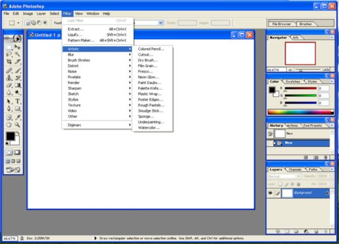Viewport: 339px width, 244px height.
Task: Click zoom out button in Navigator
Action: point(290,70)
